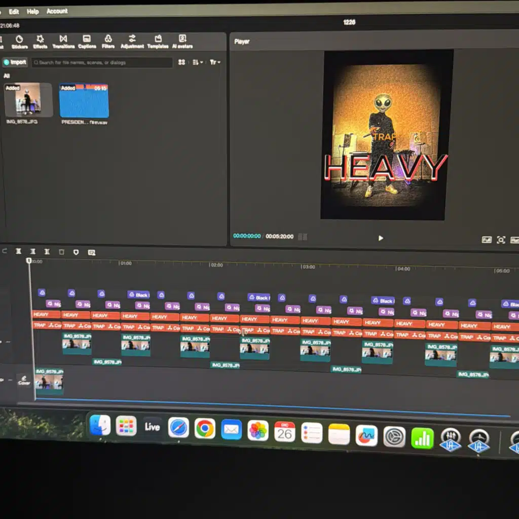Screen dimensions: 519x519
Task: Open the Filters panel
Action: tap(108, 42)
